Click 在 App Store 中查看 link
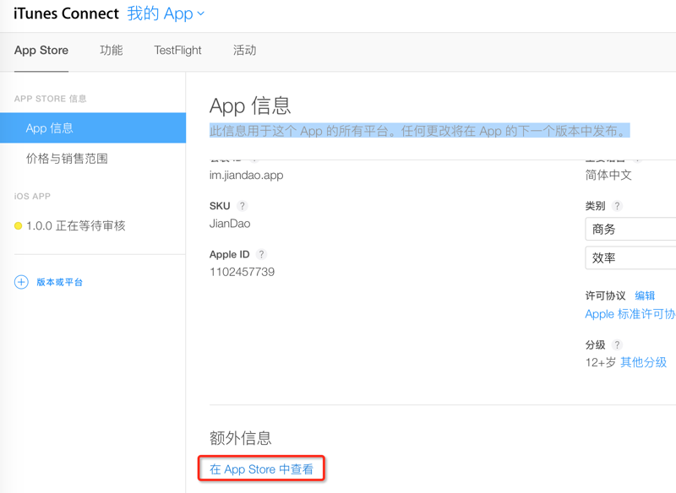The height and width of the screenshot is (493, 676). pyautogui.click(x=261, y=469)
